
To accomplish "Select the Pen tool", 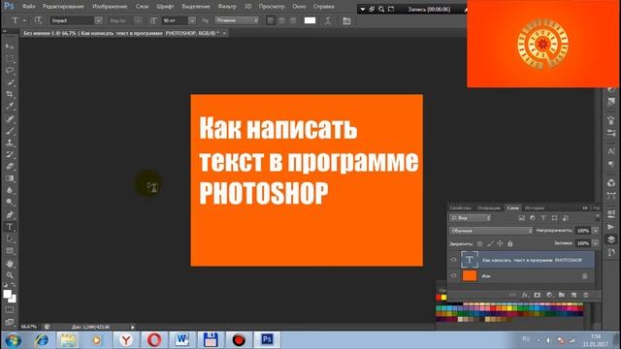I will [x=10, y=215].
